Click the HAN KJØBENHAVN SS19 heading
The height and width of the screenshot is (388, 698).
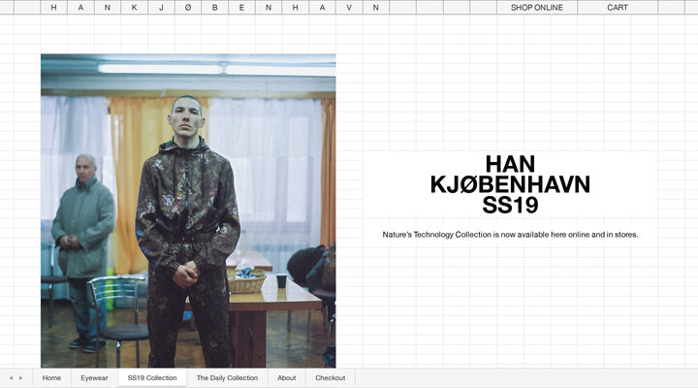coord(510,184)
